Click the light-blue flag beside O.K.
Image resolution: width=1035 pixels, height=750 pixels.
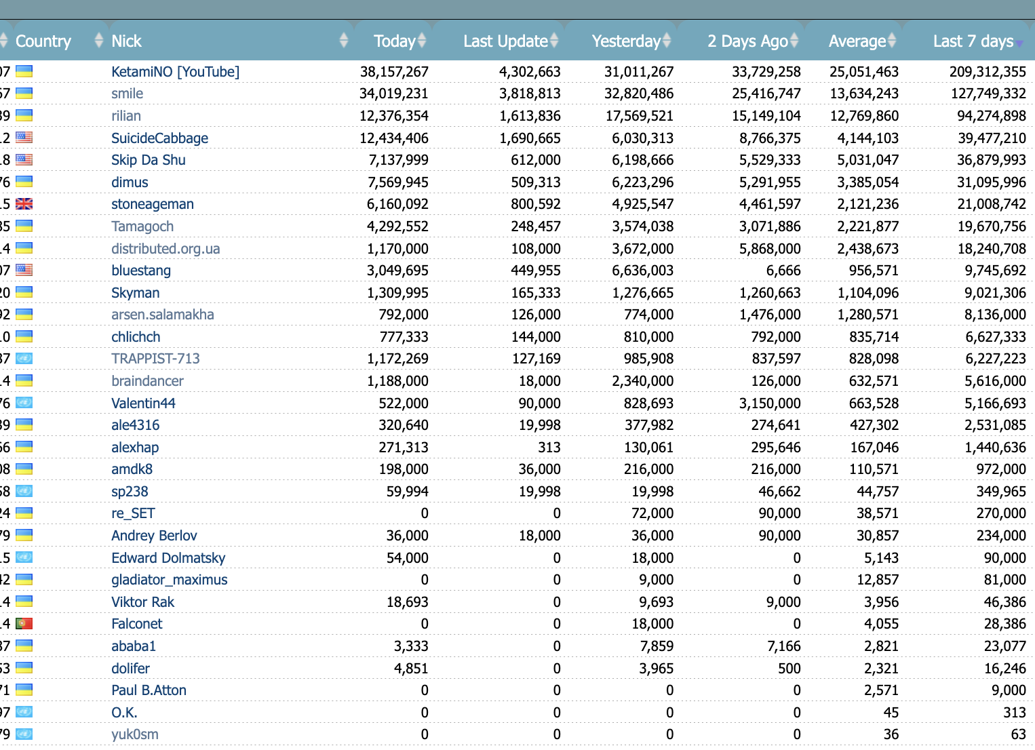(x=24, y=712)
